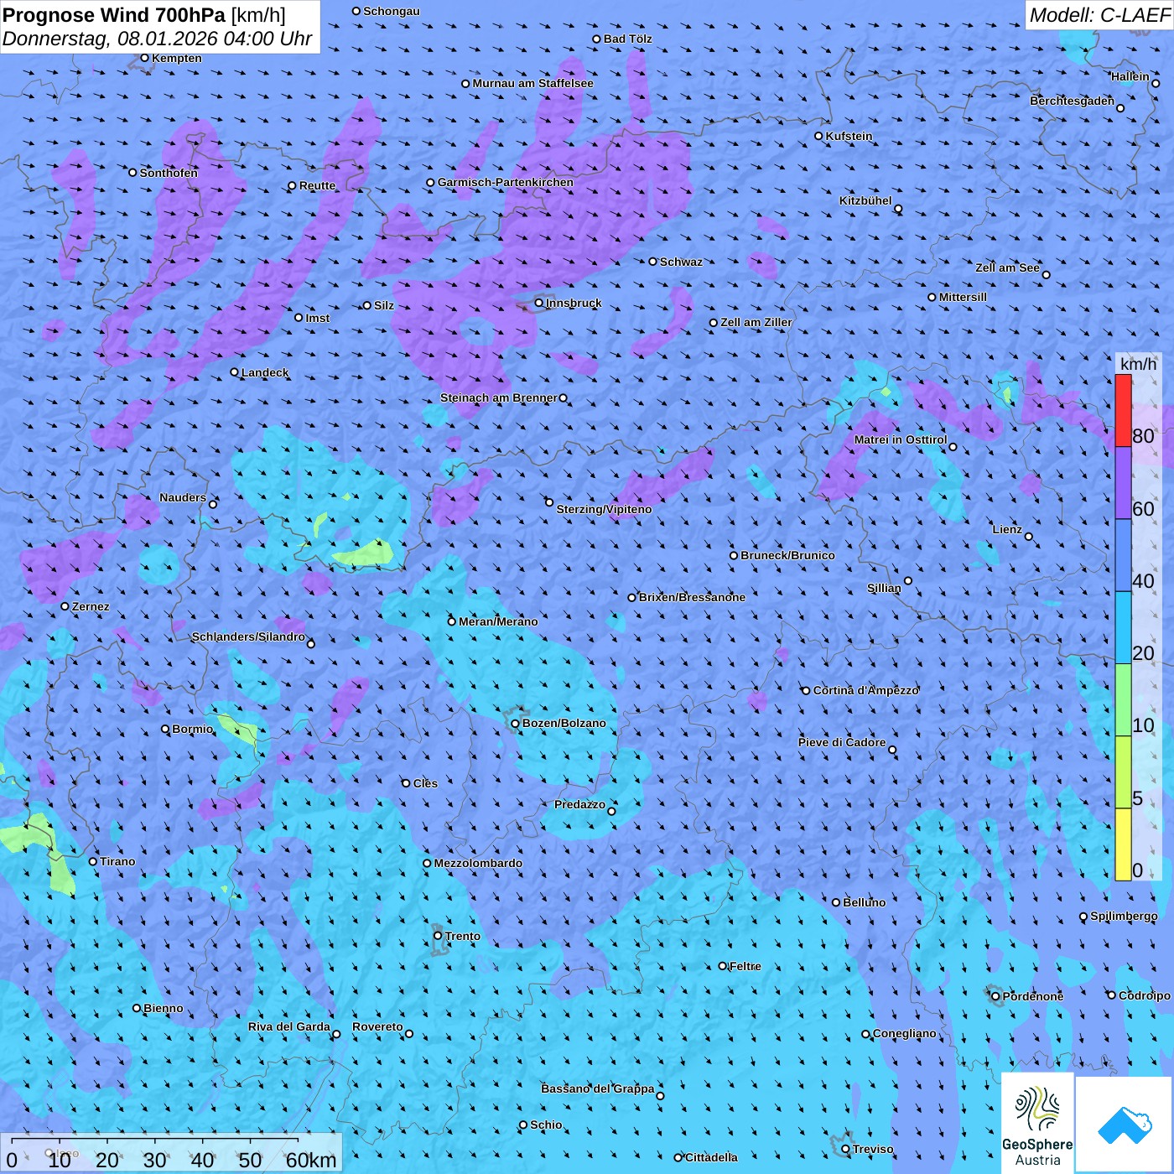
Task: Click the purple 60 km/h legend color
Action: (x=1123, y=483)
